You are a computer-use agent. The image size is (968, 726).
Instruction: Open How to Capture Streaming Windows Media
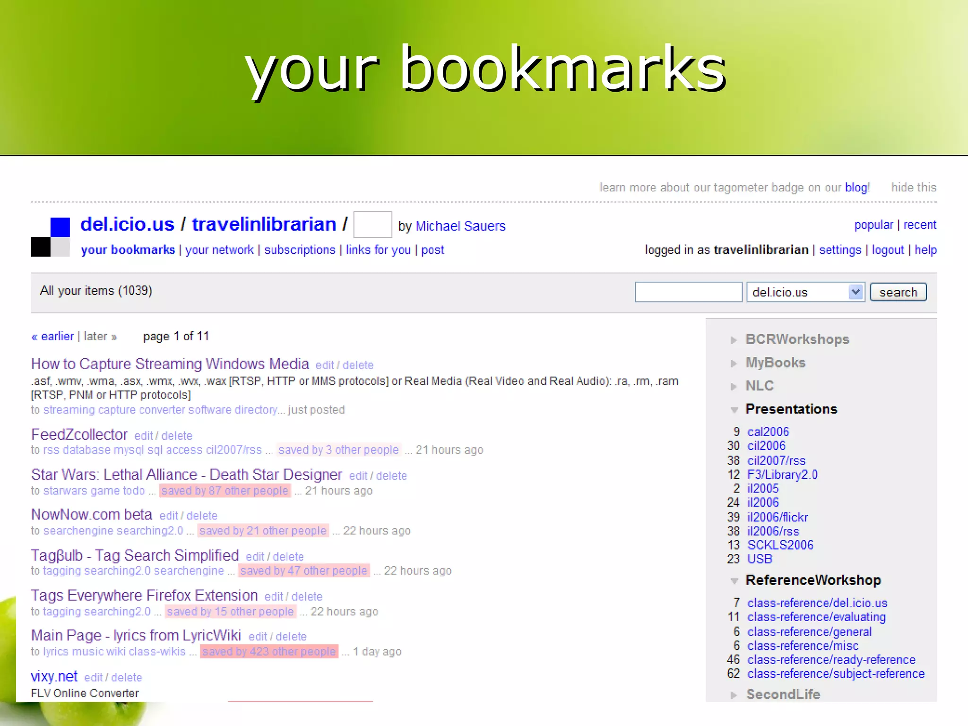pyautogui.click(x=170, y=364)
